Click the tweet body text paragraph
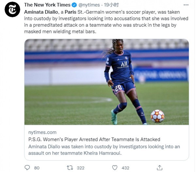Image resolution: width=196 pixels, height=172 pixels. point(106,22)
